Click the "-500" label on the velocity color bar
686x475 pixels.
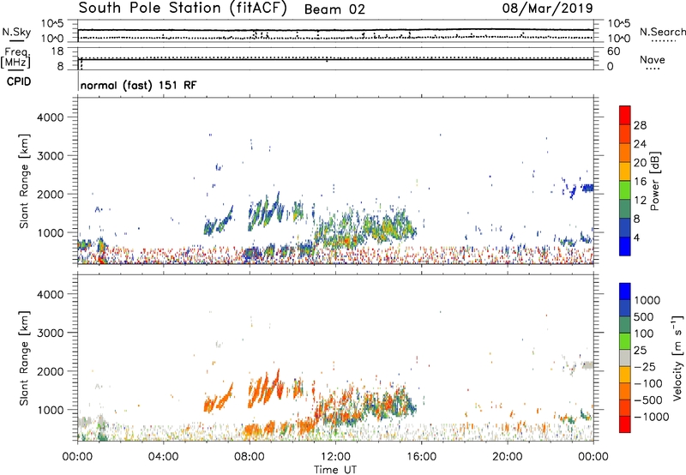click(648, 400)
